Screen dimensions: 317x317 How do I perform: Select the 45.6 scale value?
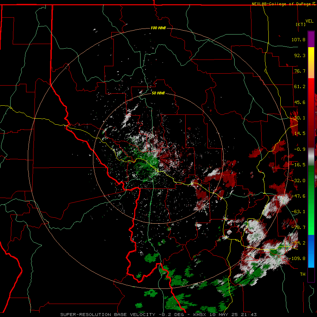pos(300,102)
